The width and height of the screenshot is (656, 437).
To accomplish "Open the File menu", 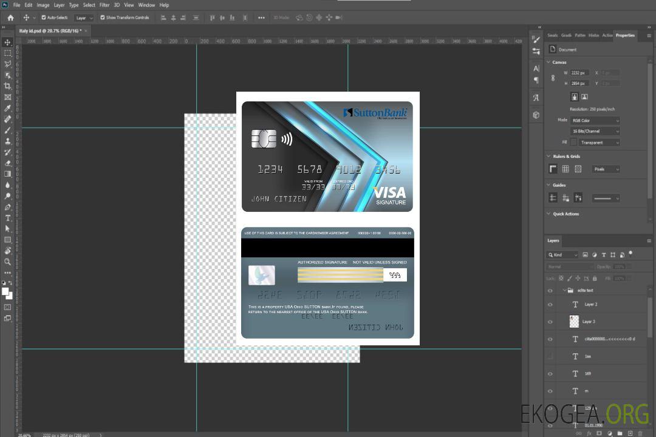I will click(x=17, y=5).
